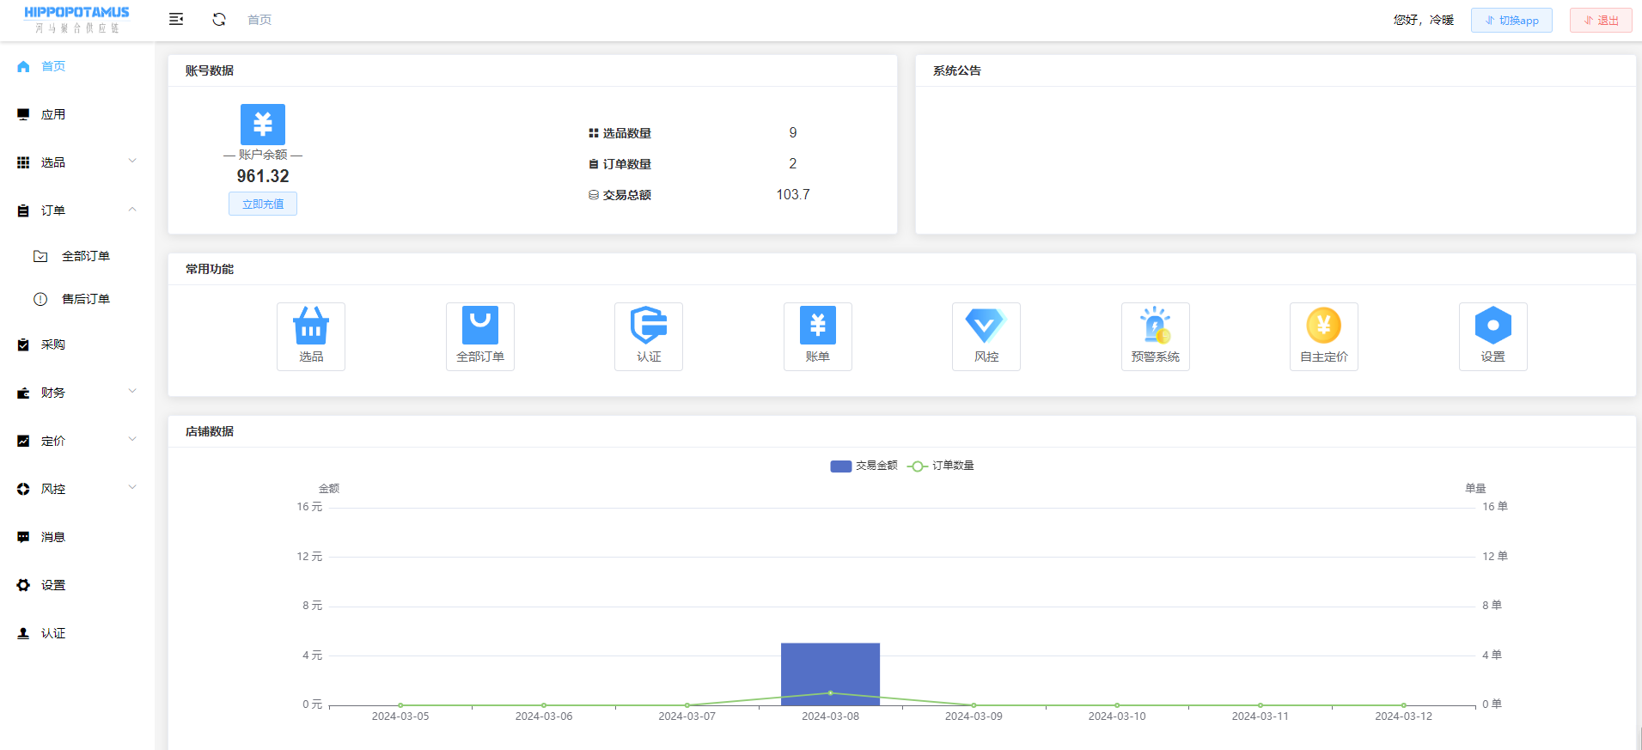
Task: Click the home icon in sidebar
Action: pos(23,66)
